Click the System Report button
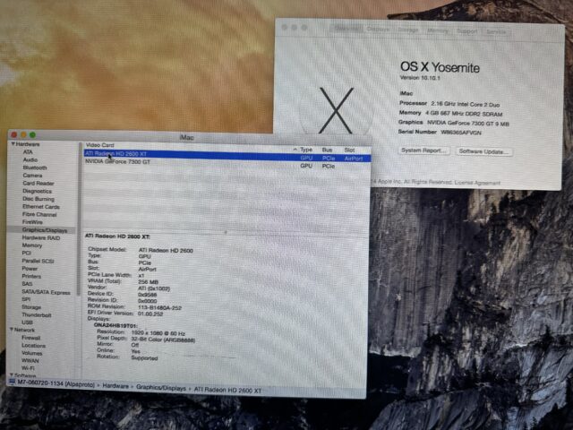 (423, 150)
